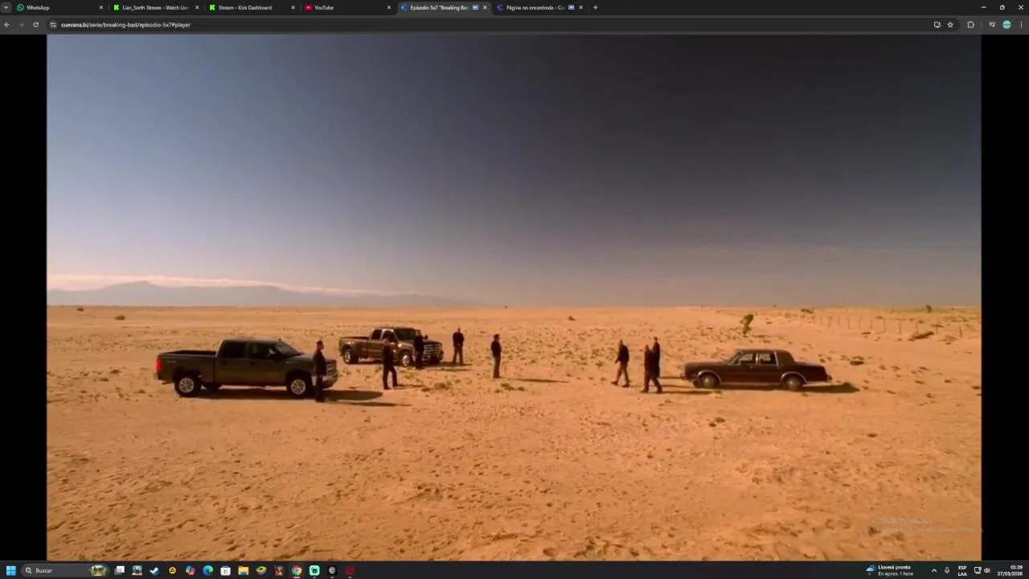Mute audio on the Episodio 5x7 tab
This screenshot has width=1029, height=579.
click(475, 7)
